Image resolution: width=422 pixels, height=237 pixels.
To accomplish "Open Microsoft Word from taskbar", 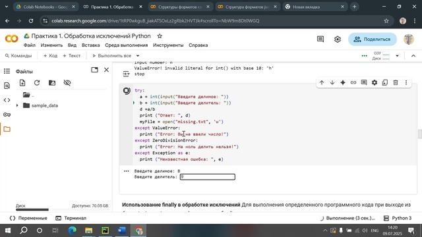I will (121, 230).
